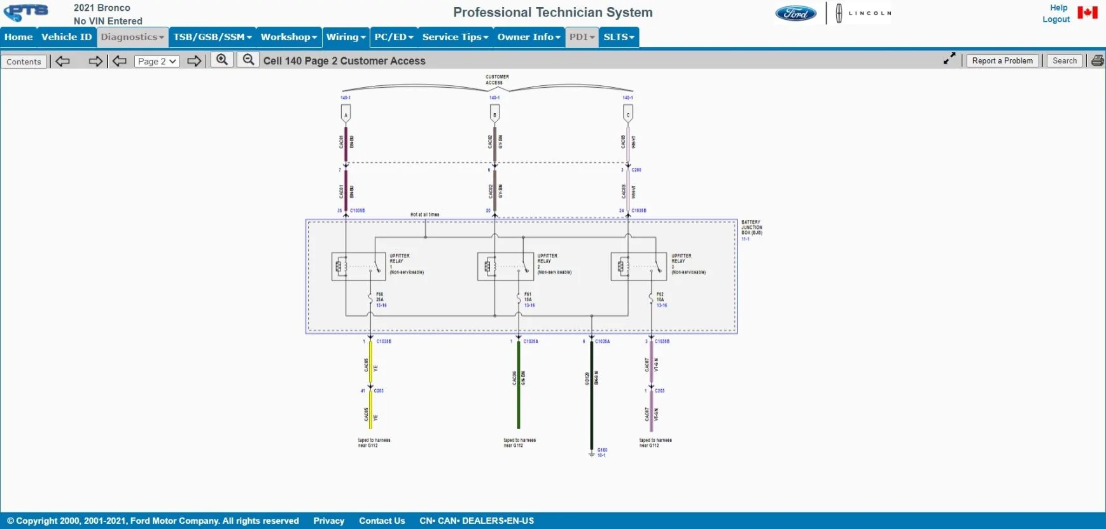This screenshot has height=529, width=1106.
Task: Click the Ford oval logo
Action: (796, 13)
